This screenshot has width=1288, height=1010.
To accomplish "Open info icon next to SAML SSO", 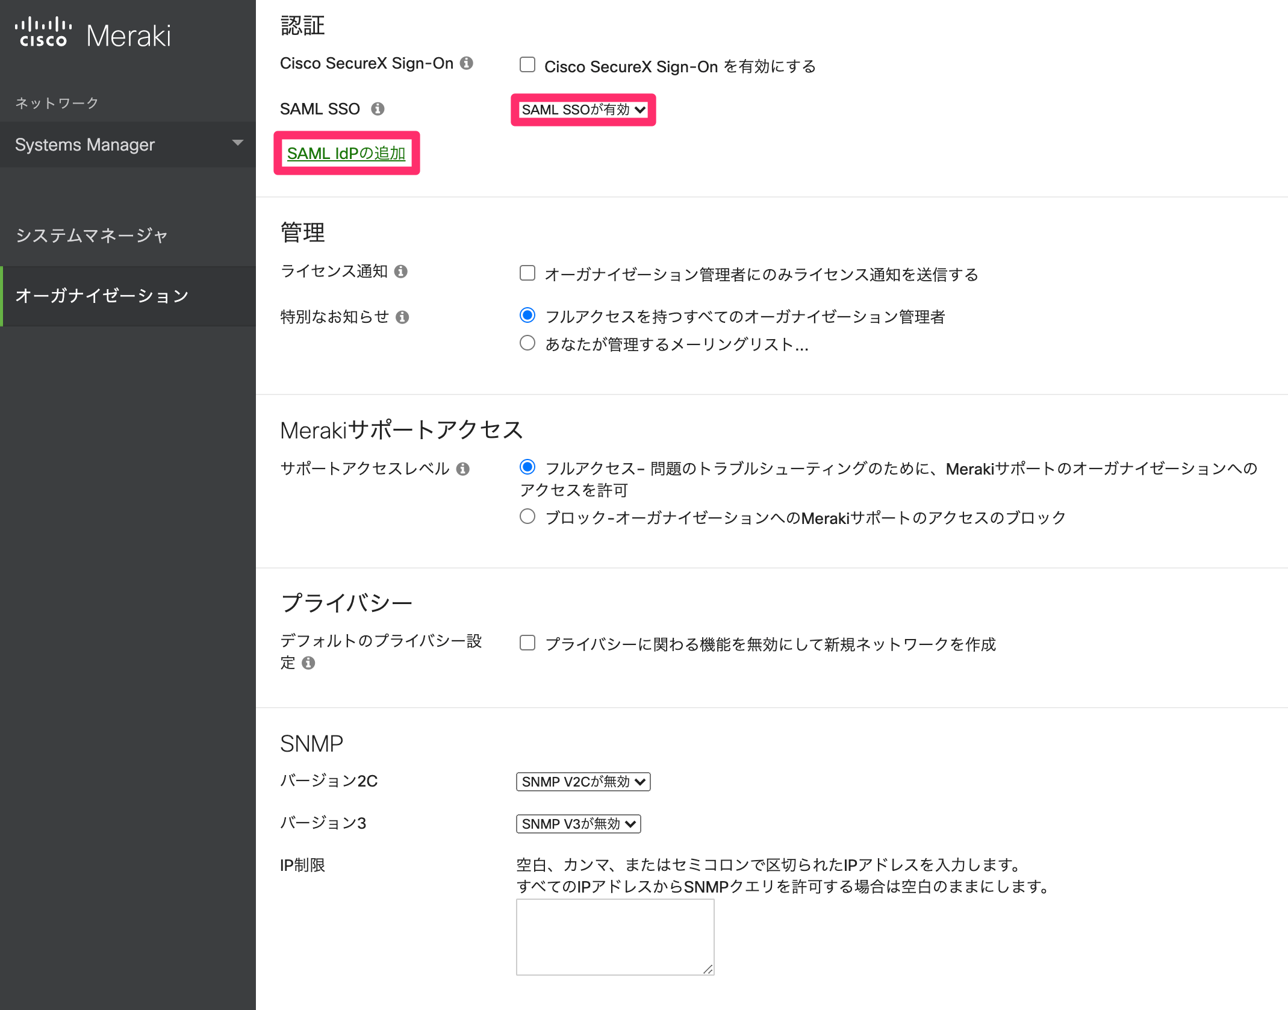I will coord(378,109).
